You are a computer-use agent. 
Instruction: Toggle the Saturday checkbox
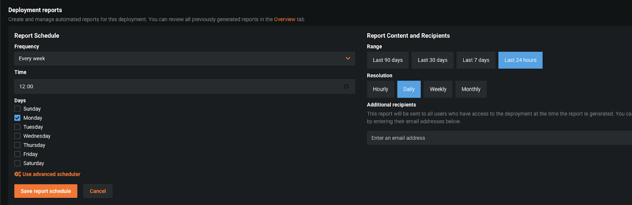(17, 163)
